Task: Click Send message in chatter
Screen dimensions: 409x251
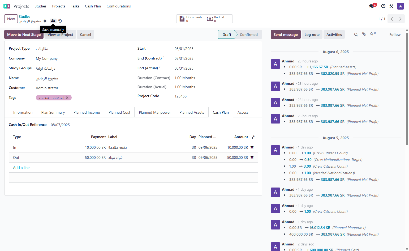Action: click(x=286, y=35)
